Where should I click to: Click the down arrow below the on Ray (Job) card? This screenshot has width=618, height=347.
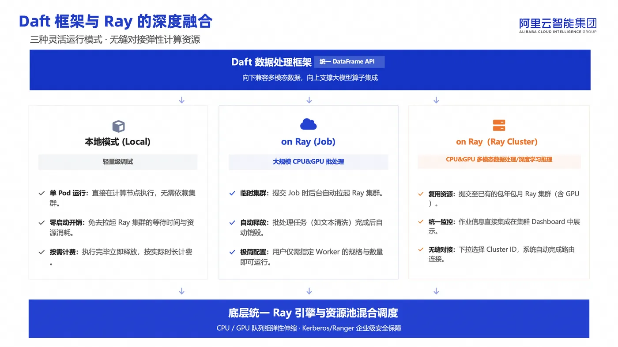[309, 291]
